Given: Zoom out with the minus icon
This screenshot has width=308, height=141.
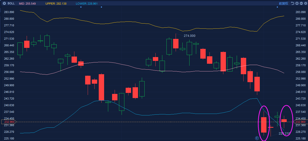Looking at the screenshot, I should [301, 3].
